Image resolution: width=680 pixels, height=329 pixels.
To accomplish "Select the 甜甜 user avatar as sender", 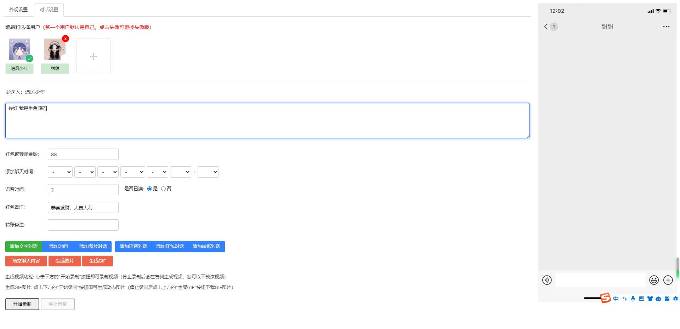I will tap(55, 49).
